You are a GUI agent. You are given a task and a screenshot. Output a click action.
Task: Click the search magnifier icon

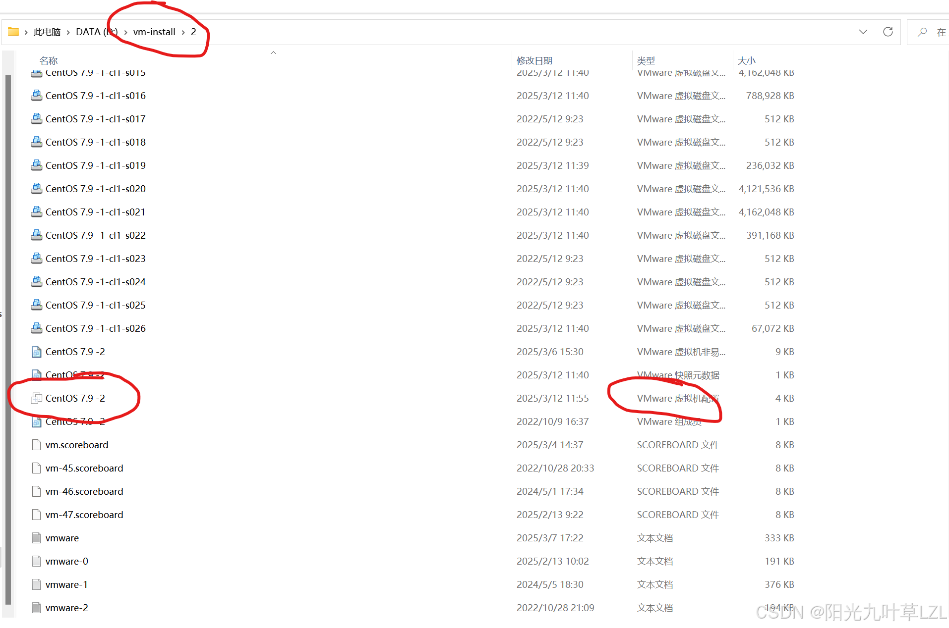tap(922, 32)
